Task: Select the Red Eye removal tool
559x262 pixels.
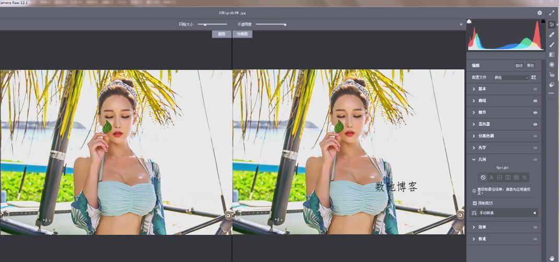Action: 552,75
